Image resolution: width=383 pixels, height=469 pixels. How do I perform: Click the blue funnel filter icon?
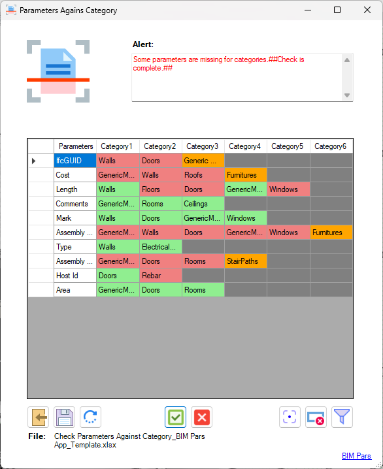[342, 417]
